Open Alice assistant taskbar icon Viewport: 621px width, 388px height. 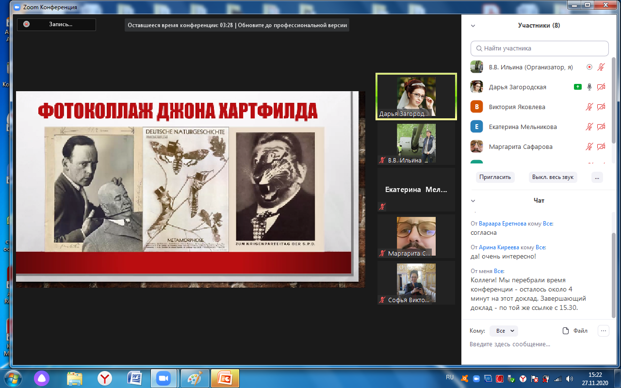tap(42, 378)
